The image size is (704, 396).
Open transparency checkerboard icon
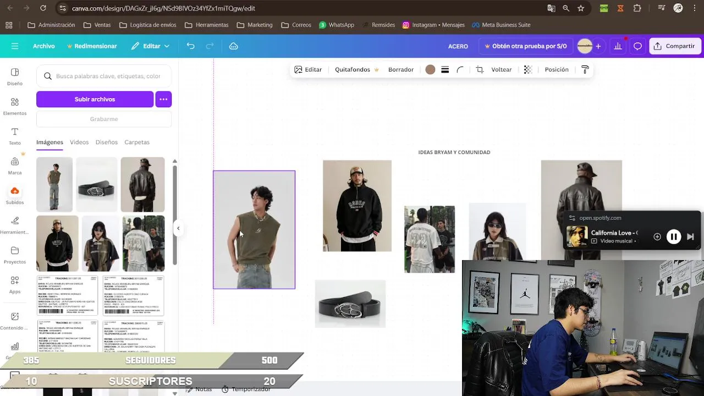tap(528, 70)
